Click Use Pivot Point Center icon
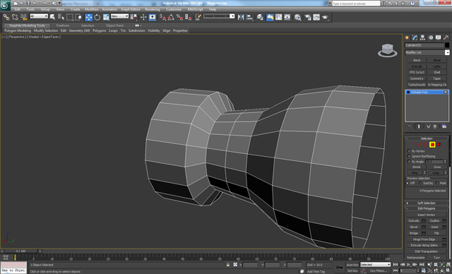Image resolution: width=452 pixels, height=274 pixels. [x=133, y=17]
